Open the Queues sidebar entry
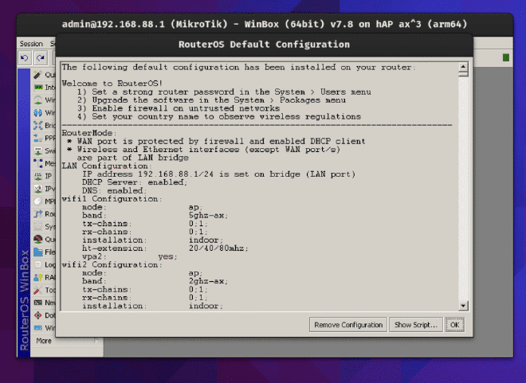This screenshot has height=383, width=526. (x=44, y=239)
